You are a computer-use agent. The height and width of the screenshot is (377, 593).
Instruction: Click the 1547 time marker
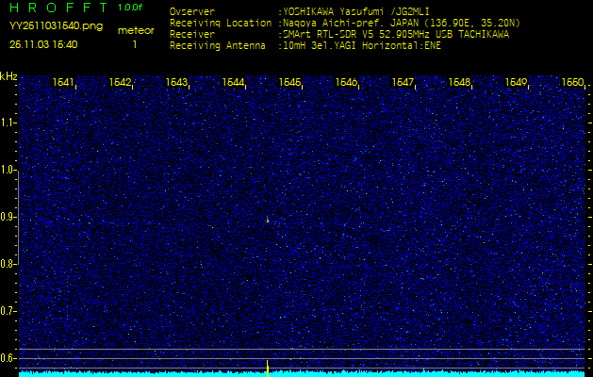pos(404,82)
